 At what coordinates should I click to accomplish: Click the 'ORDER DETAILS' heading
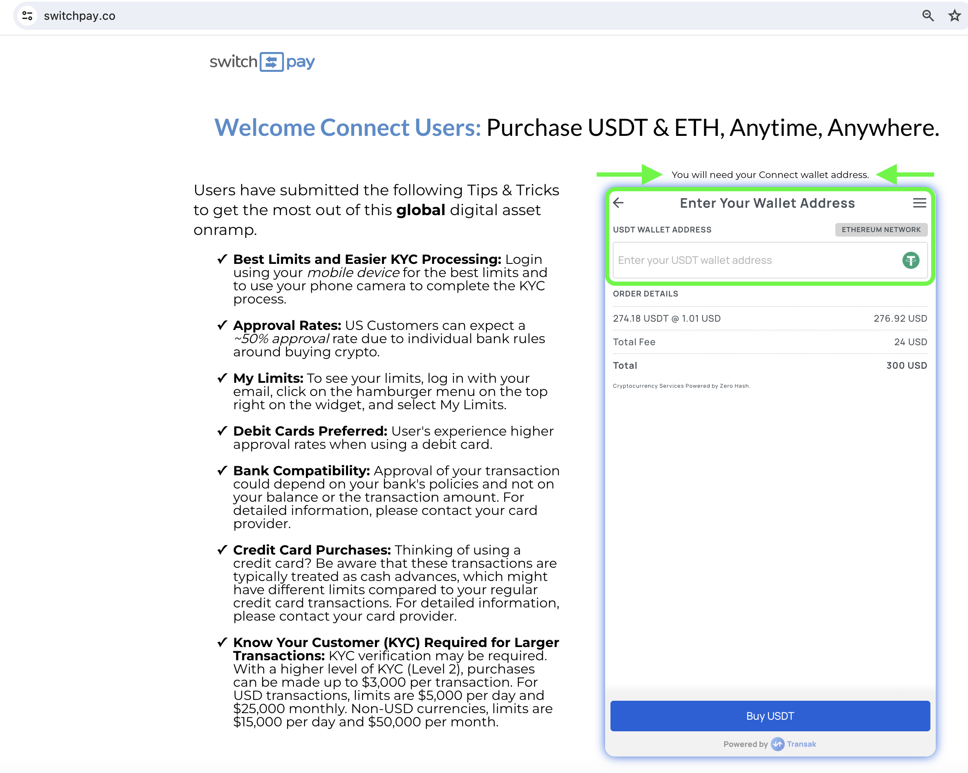pyautogui.click(x=645, y=294)
